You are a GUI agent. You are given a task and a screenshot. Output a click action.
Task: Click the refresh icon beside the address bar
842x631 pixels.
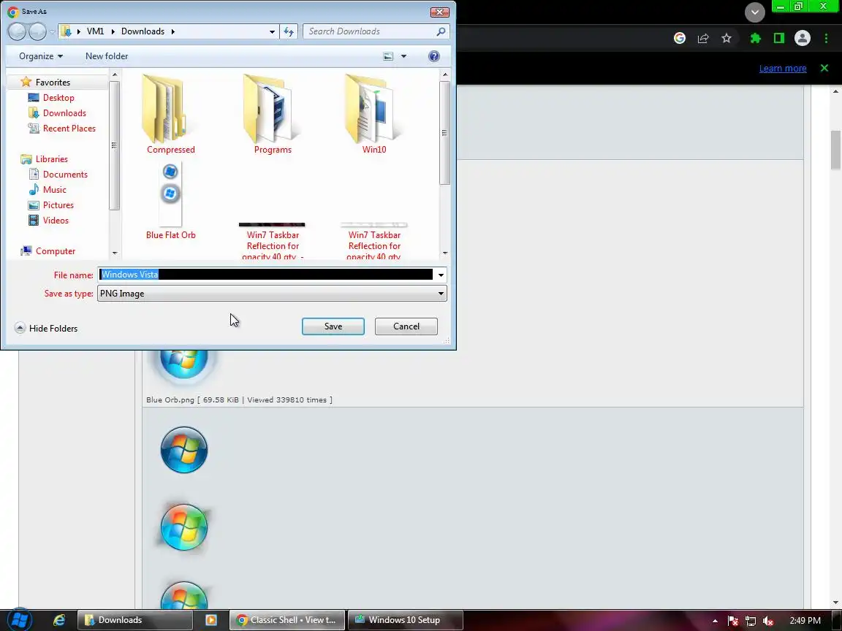coord(289,31)
